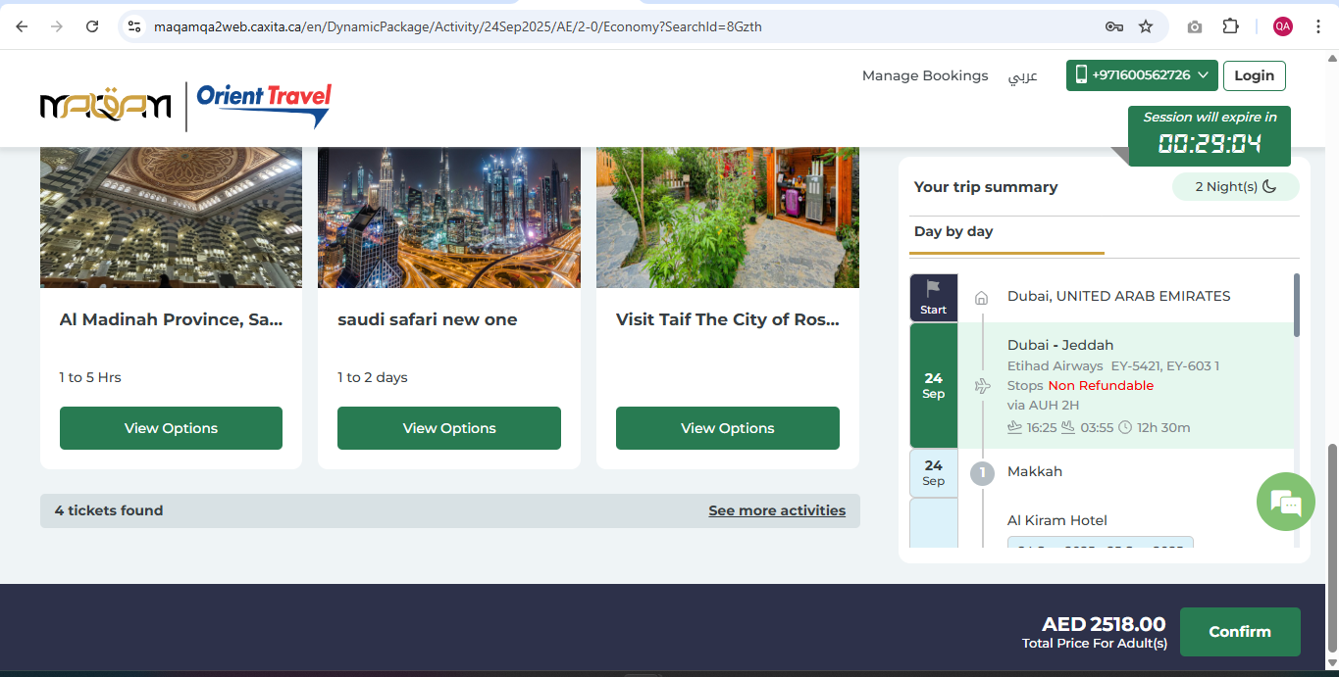This screenshot has height=677, width=1339.
Task: Select the Day by day tab
Action: tap(953, 232)
